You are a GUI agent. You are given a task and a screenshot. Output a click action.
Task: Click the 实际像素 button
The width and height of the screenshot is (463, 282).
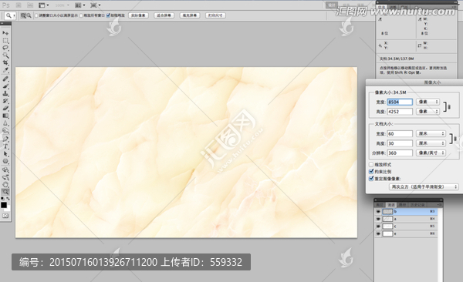(x=138, y=15)
